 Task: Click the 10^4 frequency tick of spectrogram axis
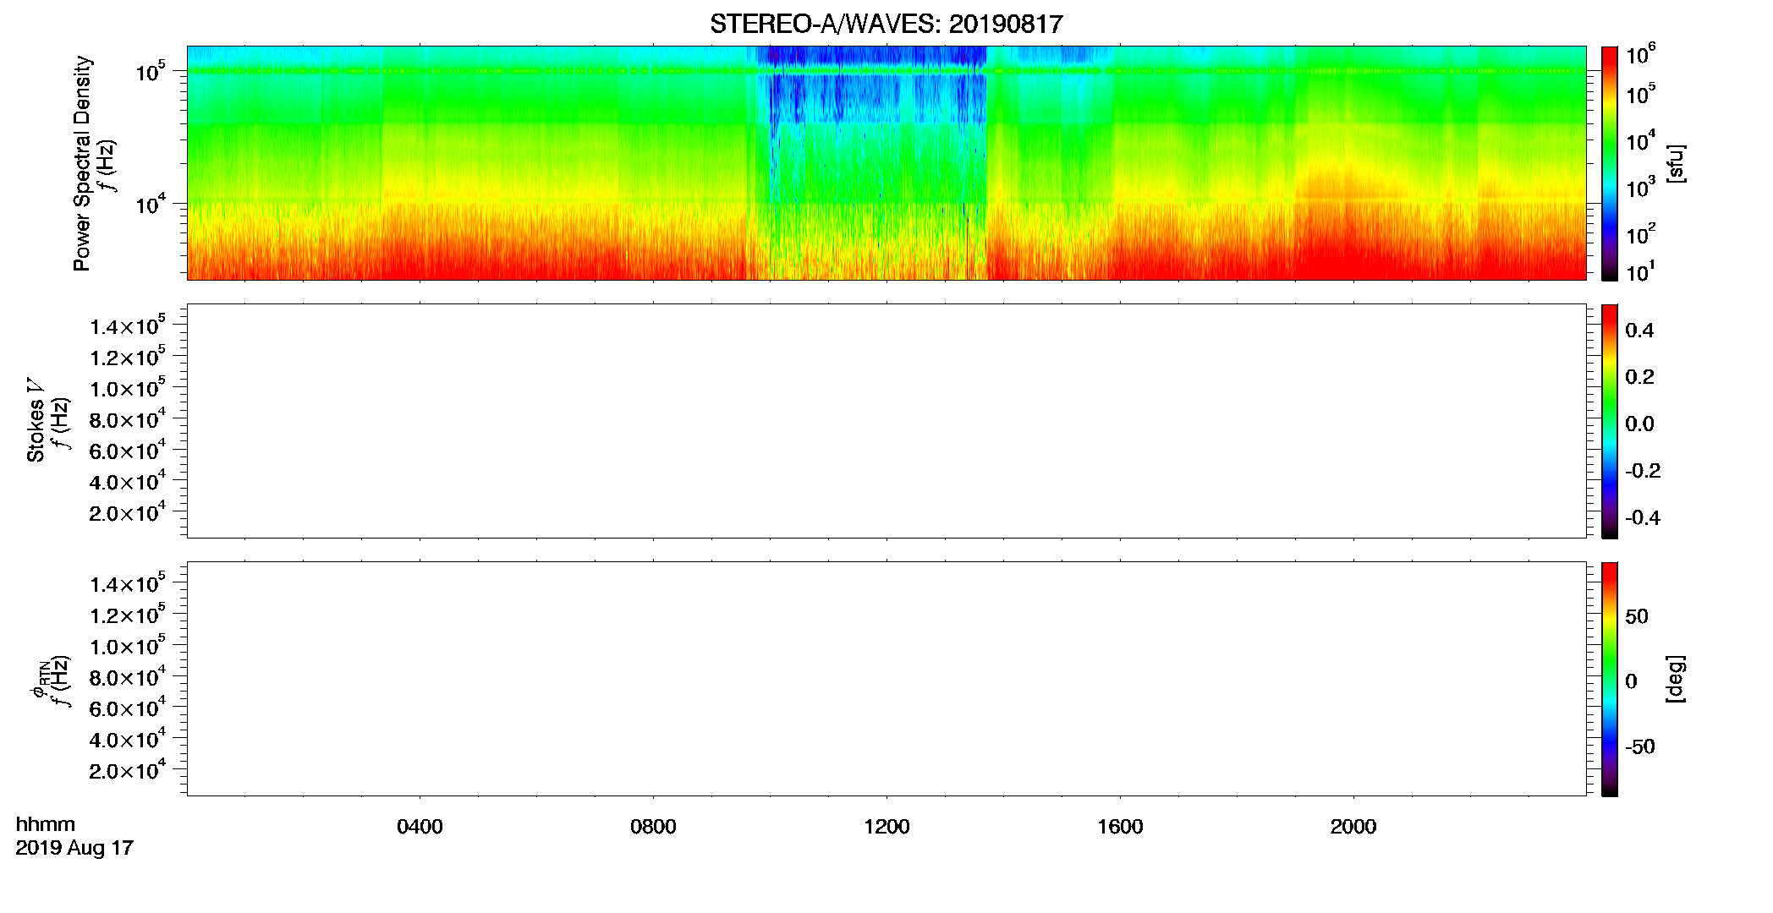(150, 203)
